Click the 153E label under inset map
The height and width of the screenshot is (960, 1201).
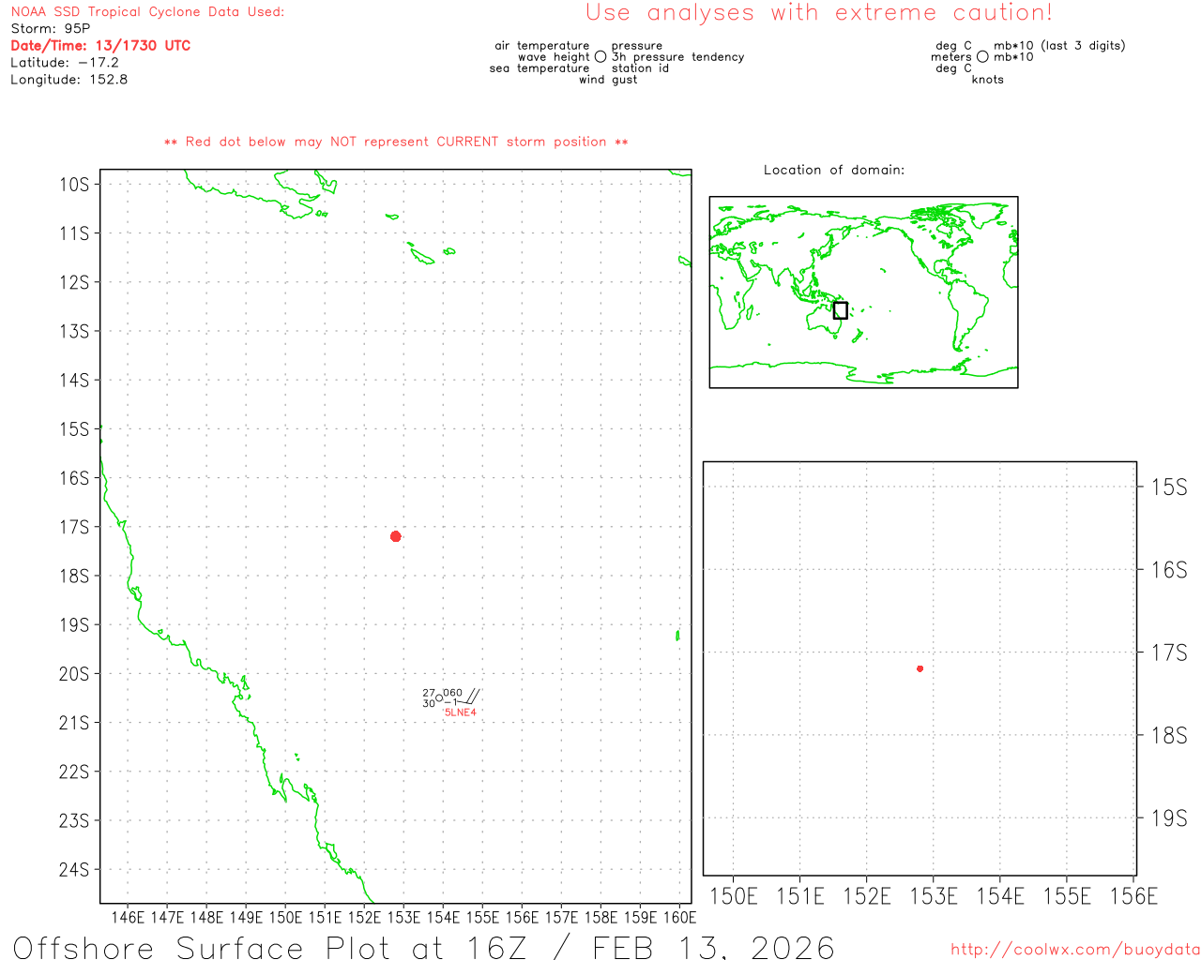point(934,896)
